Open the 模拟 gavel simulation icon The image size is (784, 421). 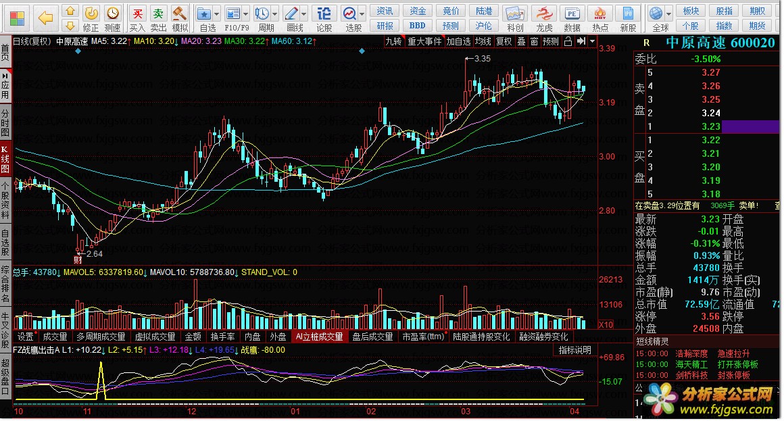pyautogui.click(x=180, y=14)
